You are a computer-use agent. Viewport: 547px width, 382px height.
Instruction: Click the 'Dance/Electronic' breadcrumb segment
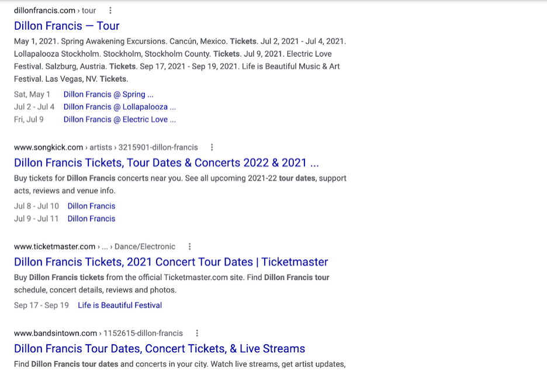145,246
